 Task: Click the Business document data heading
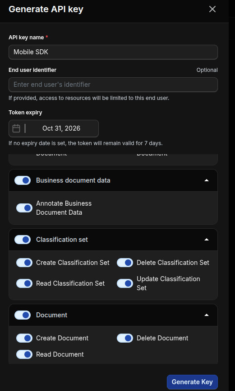(x=73, y=180)
